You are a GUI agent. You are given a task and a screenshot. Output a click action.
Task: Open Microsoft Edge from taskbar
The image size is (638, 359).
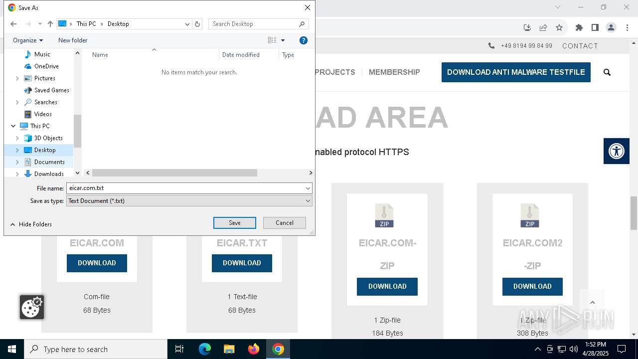205,349
